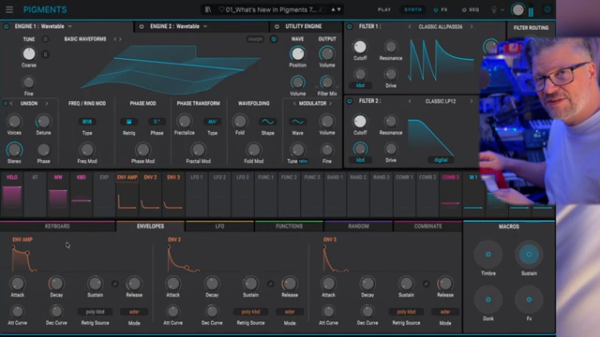The image size is (600, 337).
Task: Open the KEYBOARD modulation tab
Action: coord(57,227)
